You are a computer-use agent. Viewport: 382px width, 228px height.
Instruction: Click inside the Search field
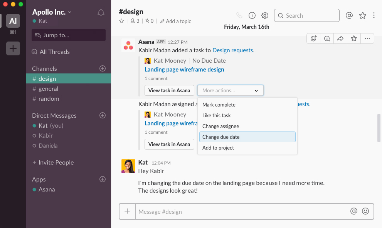(x=306, y=15)
